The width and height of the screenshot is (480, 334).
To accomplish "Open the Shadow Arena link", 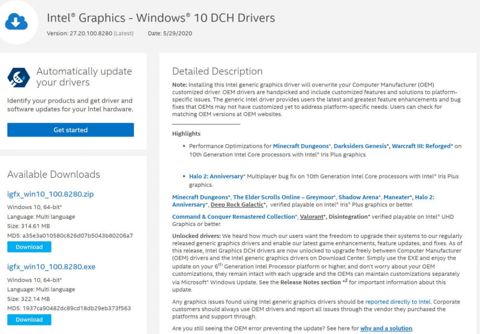I will pos(358,197).
